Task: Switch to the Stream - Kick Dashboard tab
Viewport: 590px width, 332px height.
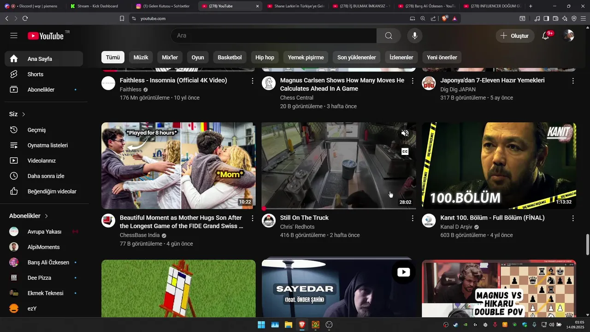Action: [98, 6]
